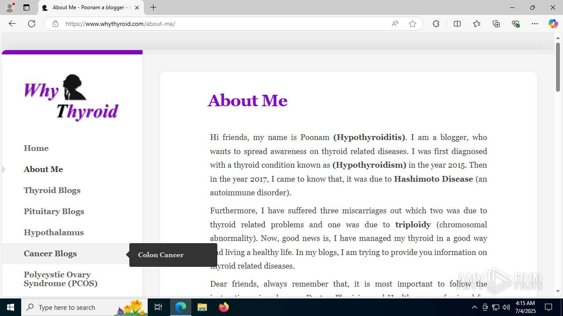Enable Split screen view
Image resolution: width=563 pixels, height=316 pixels.
point(457,24)
